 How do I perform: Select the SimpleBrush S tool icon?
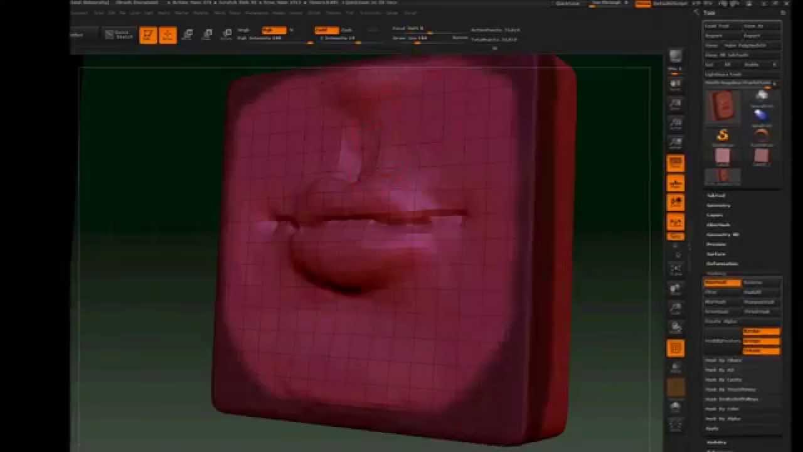coord(722,135)
